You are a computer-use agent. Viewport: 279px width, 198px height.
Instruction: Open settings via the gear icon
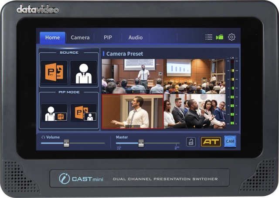[x=231, y=38]
